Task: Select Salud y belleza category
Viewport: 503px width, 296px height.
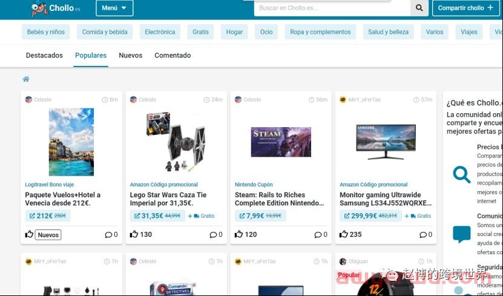Action: 388,31
